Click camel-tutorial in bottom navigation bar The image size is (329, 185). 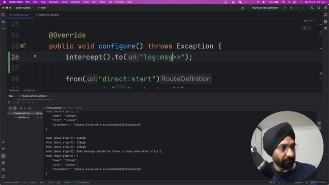pos(12,182)
